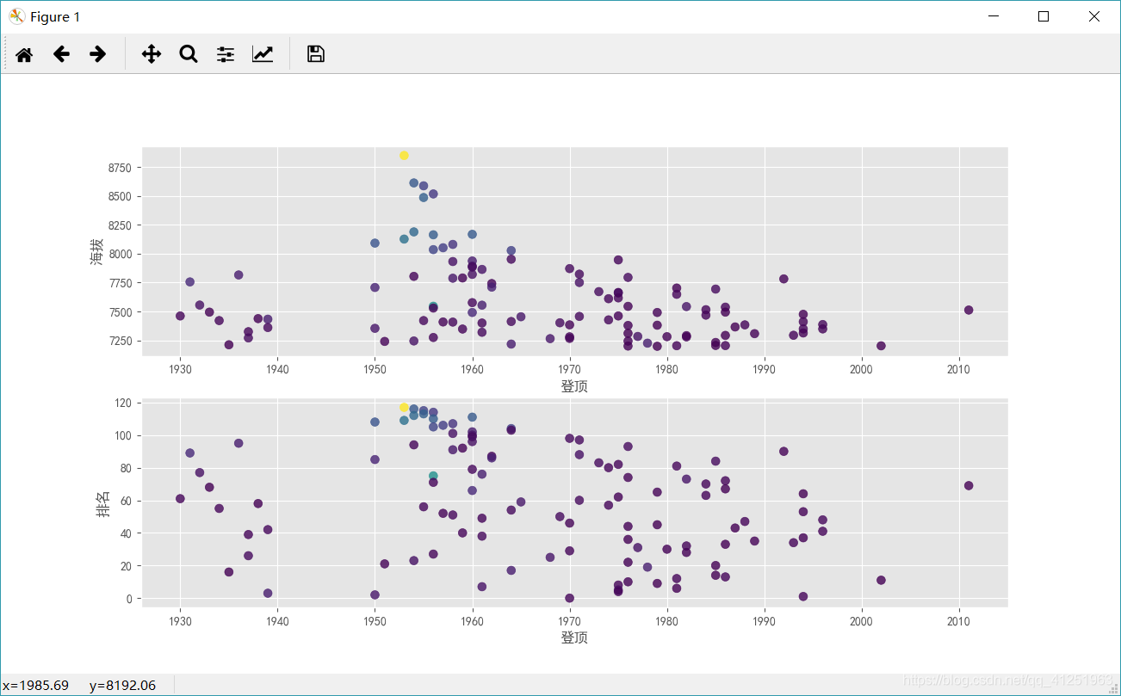Image resolution: width=1121 pixels, height=696 pixels.
Task: Save the figure with floppy icon
Action: (x=316, y=54)
